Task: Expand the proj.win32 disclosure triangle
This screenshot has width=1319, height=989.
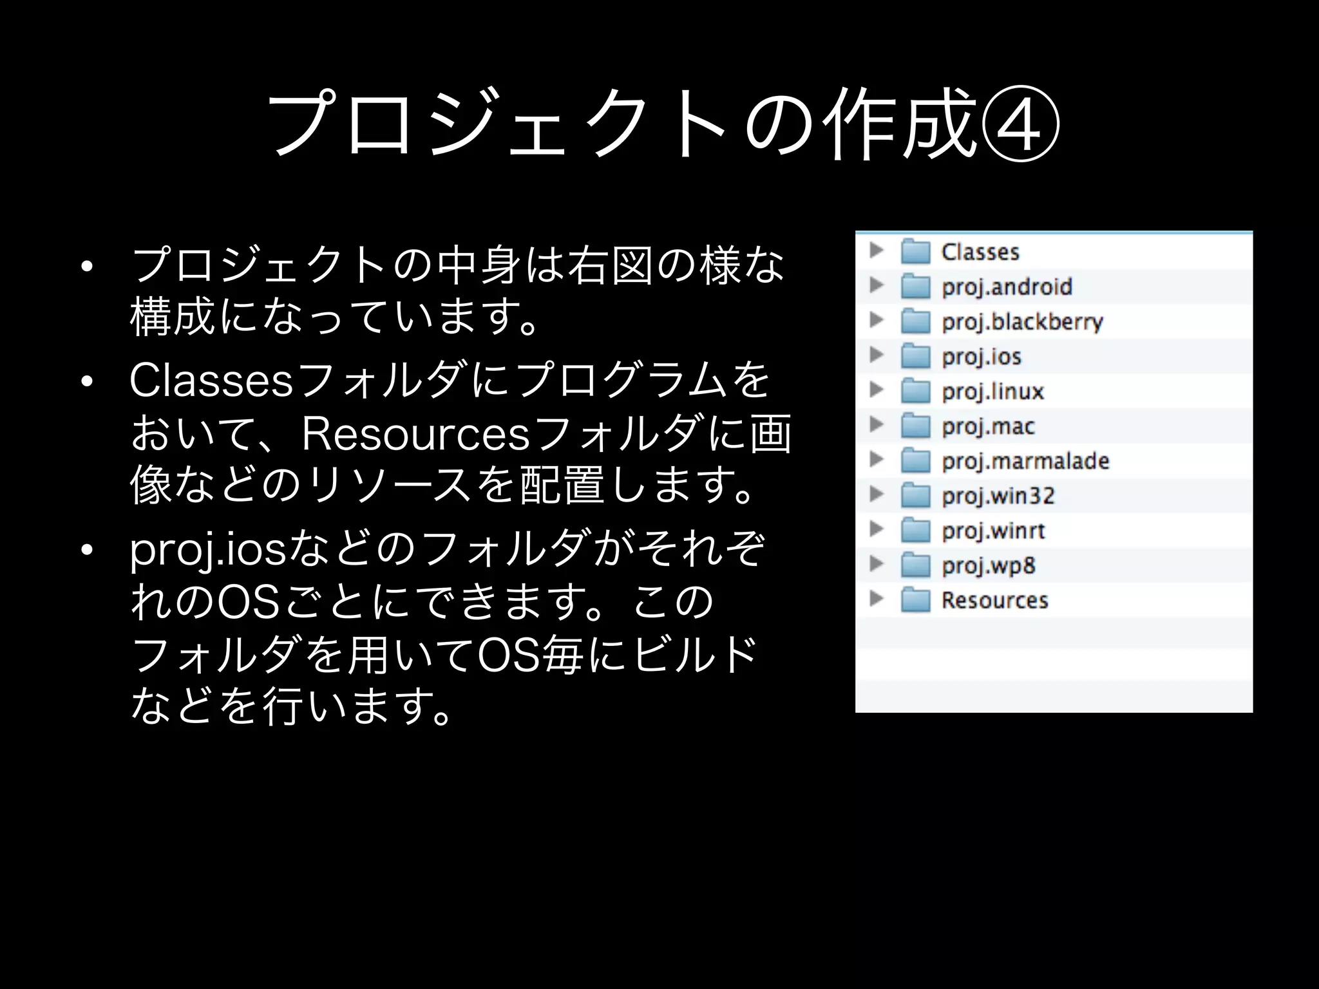Action: pos(877,494)
